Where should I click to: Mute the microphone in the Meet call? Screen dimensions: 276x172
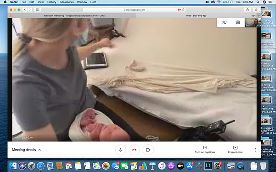point(120,150)
